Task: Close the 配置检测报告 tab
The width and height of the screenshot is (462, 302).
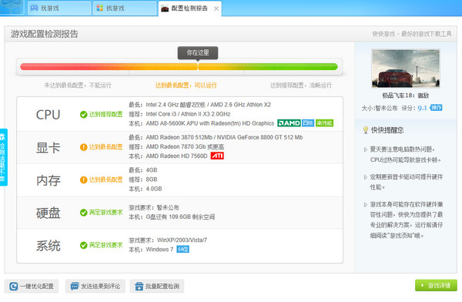Action: pyautogui.click(x=216, y=8)
